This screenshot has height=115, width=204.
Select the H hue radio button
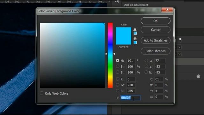pos(118,60)
